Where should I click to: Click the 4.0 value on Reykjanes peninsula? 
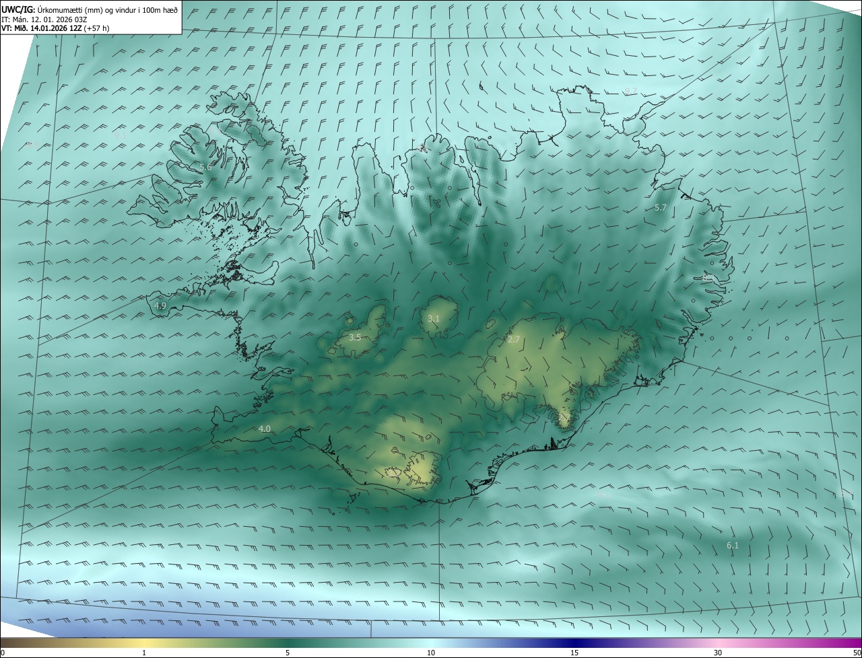coord(265,429)
